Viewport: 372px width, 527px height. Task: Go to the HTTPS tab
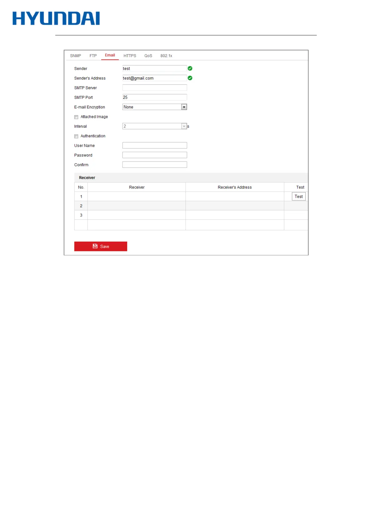coord(130,56)
